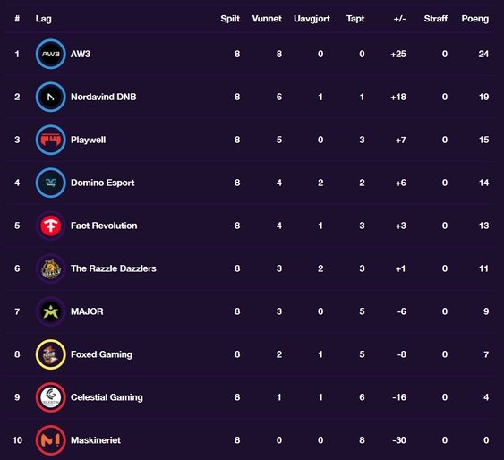Sort table by Vunnet column header
Viewport: 504px width, 460px height.
click(267, 19)
